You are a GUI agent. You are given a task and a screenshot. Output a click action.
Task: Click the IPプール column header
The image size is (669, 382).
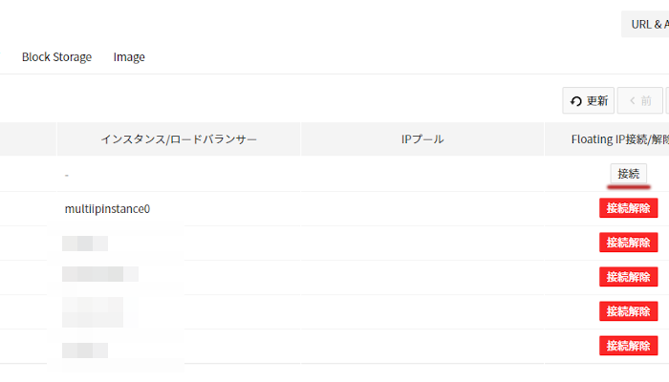tap(422, 139)
